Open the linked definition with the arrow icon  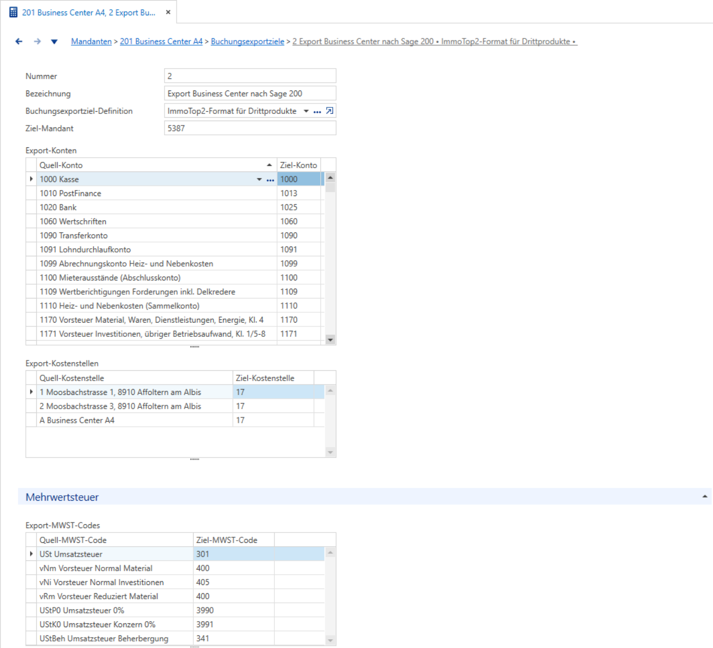(x=330, y=111)
